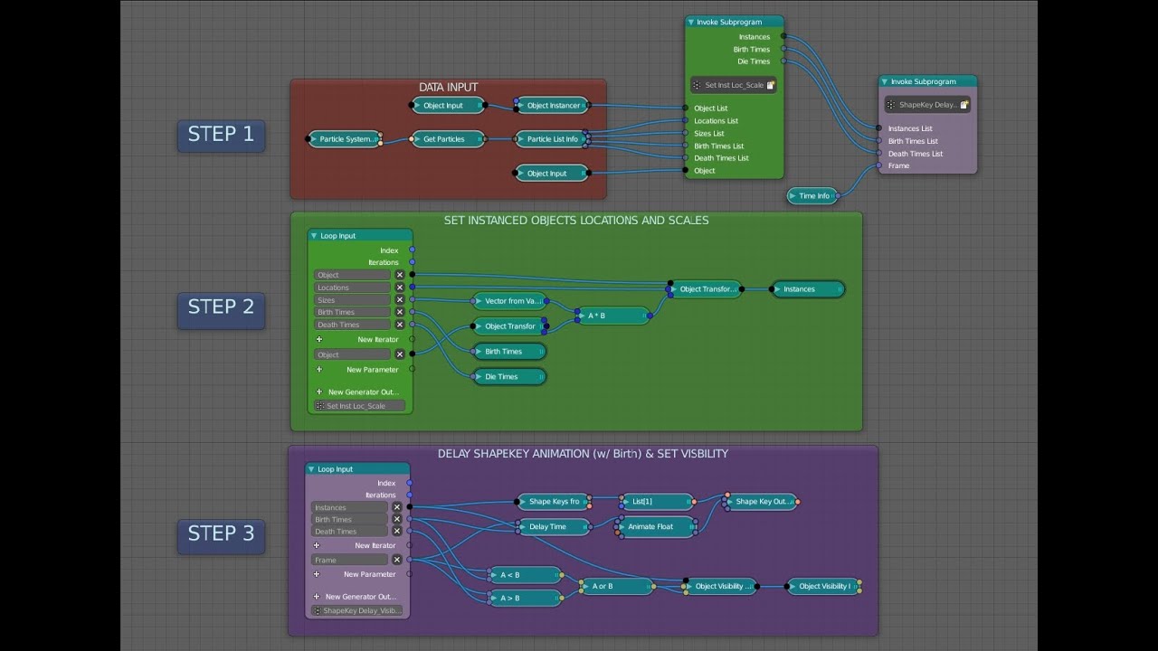Click Locations List input socket on Invoke Subprogram

click(x=685, y=121)
